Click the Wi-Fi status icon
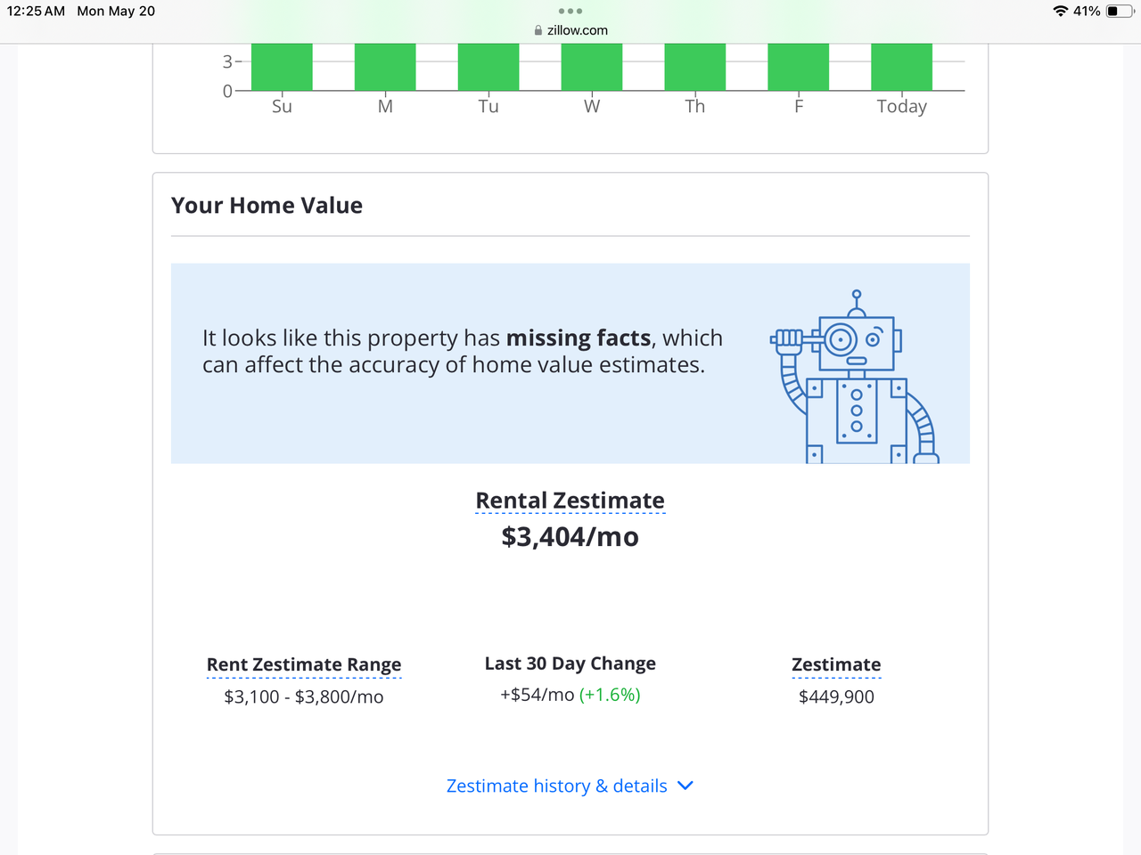Screen dimensions: 1141x855 (x=1060, y=11)
